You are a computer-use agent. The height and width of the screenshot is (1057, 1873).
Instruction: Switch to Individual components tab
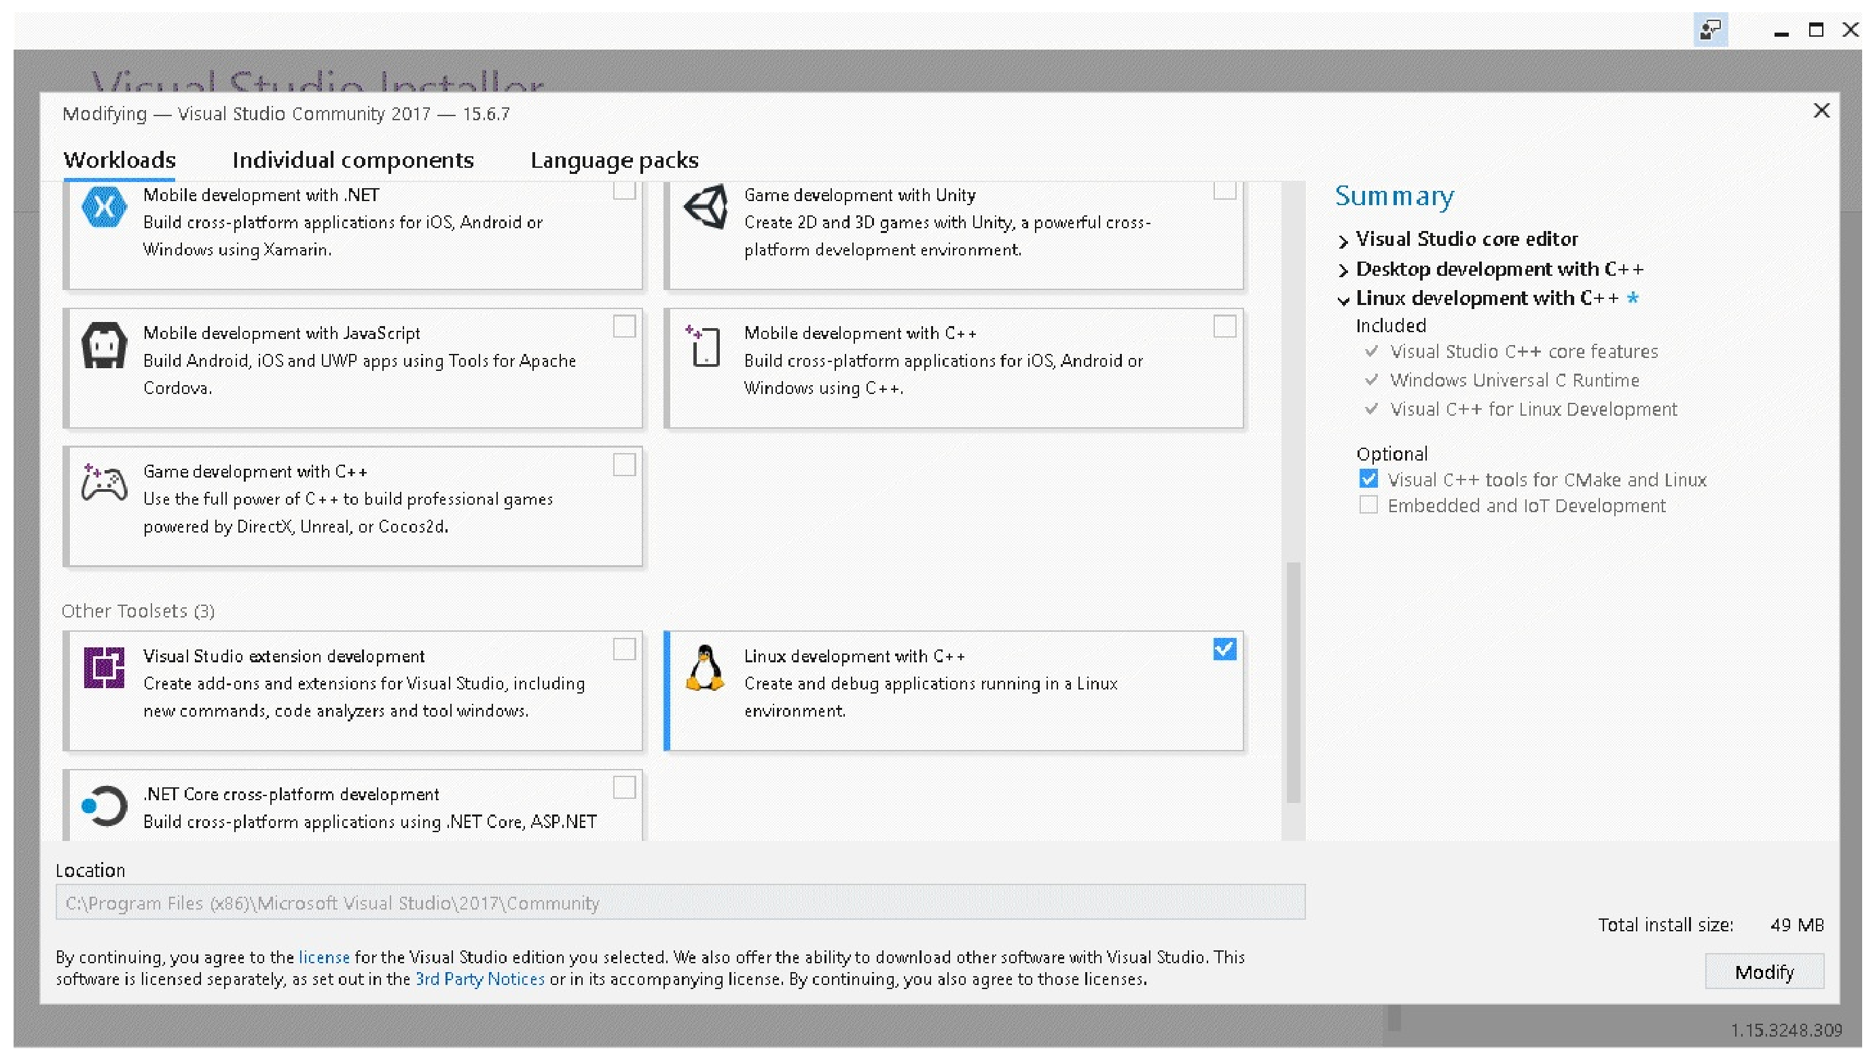[352, 160]
